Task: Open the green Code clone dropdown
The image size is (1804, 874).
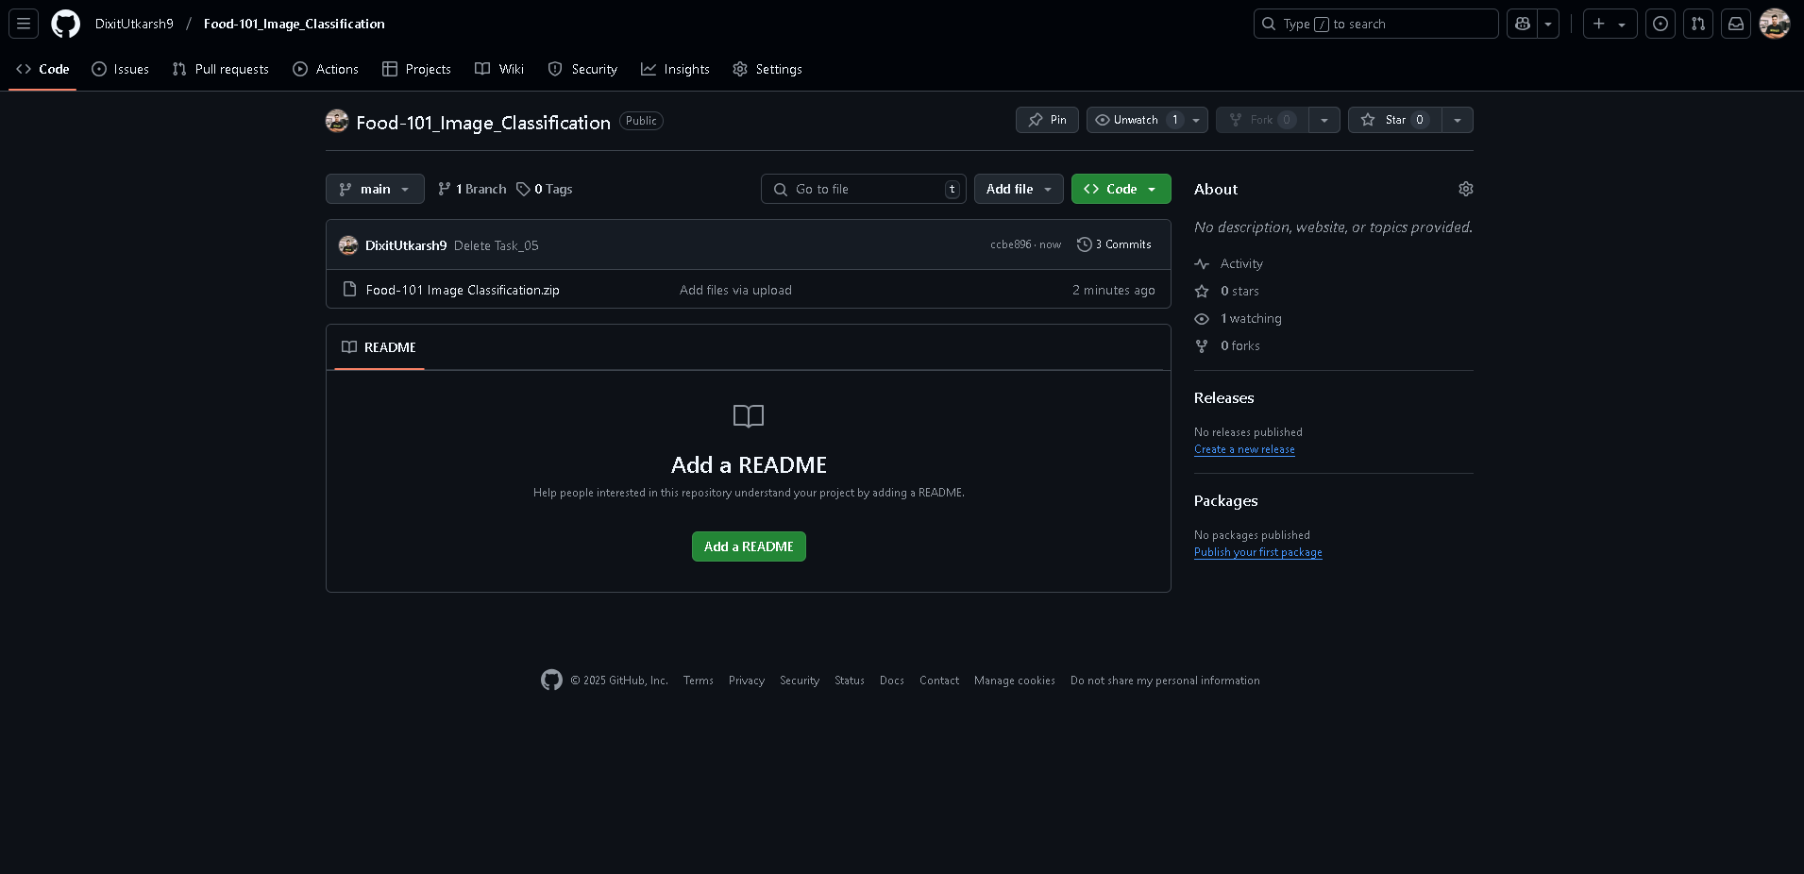Action: tap(1121, 189)
